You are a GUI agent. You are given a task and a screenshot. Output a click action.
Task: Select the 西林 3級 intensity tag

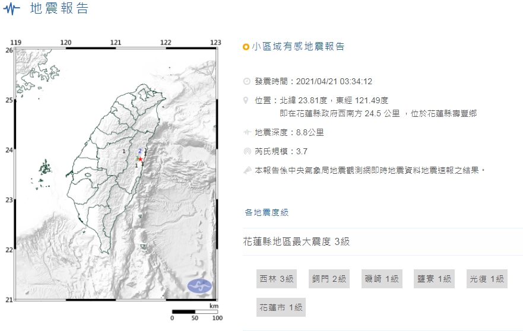pyautogui.click(x=277, y=279)
